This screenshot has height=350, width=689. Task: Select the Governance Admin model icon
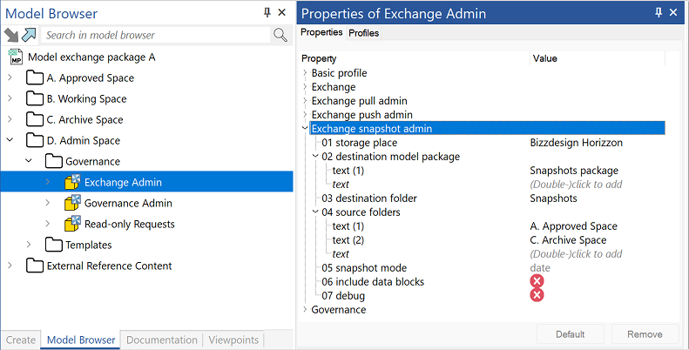point(72,203)
